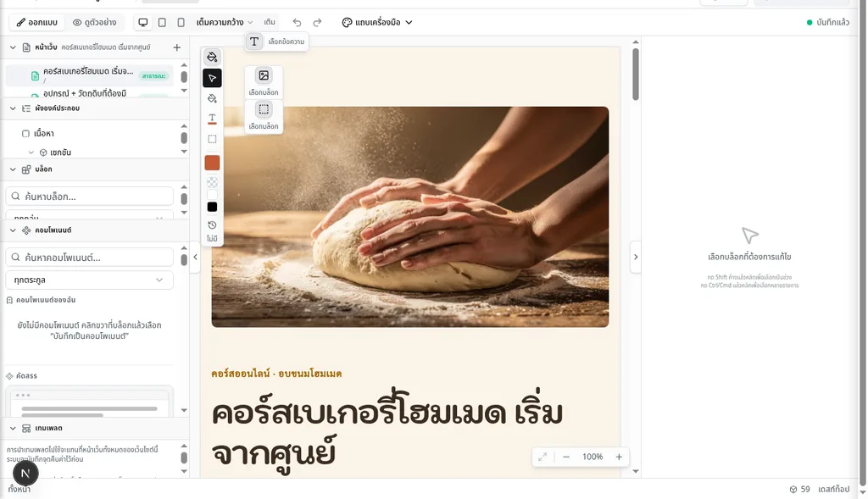
Task: Click the canvas vertical scrollbar thumb
Action: pos(636,75)
